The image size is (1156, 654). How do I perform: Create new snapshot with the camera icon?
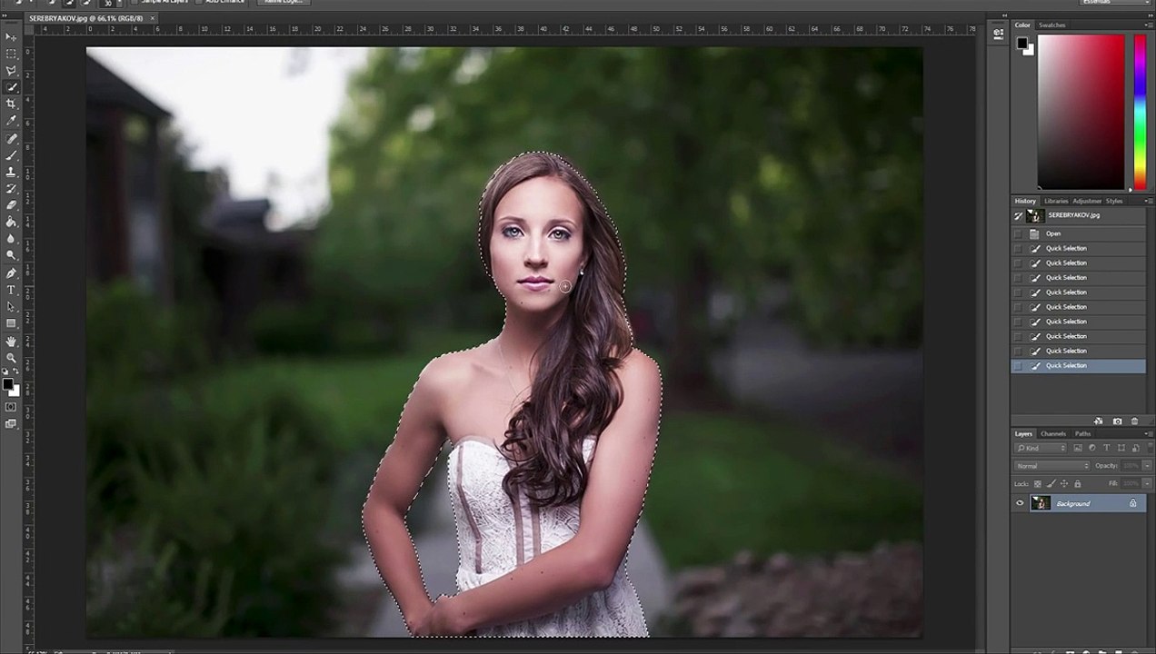(1117, 421)
